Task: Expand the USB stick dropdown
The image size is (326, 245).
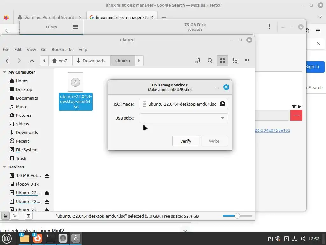Action: tap(183, 118)
